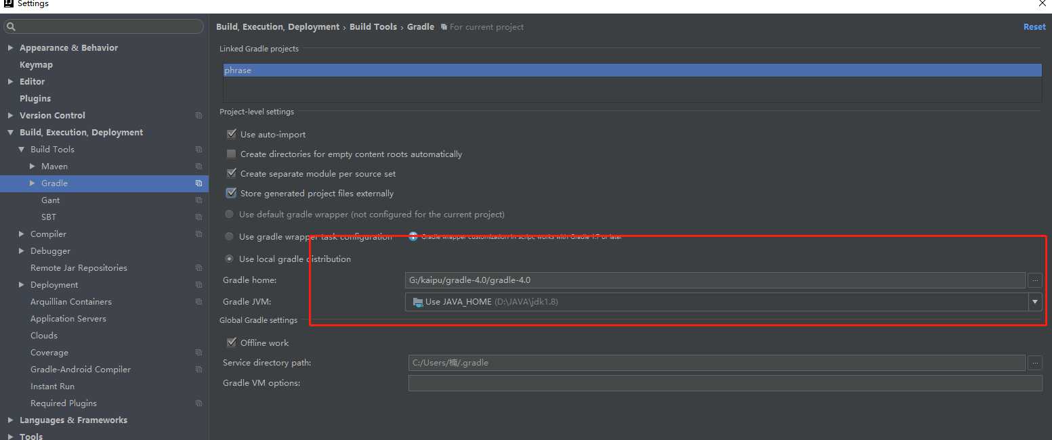Click the project-scope icon beside Arquillian Containers
Screen dimensions: 1052x440
point(198,302)
